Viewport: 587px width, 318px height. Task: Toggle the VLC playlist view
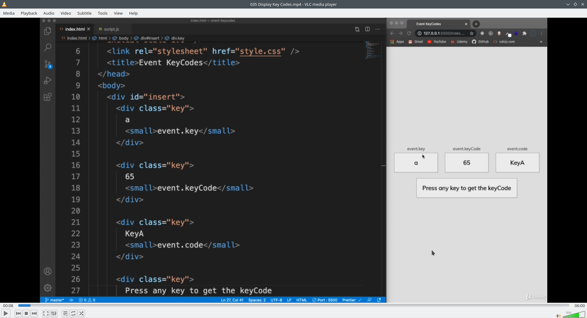65,313
